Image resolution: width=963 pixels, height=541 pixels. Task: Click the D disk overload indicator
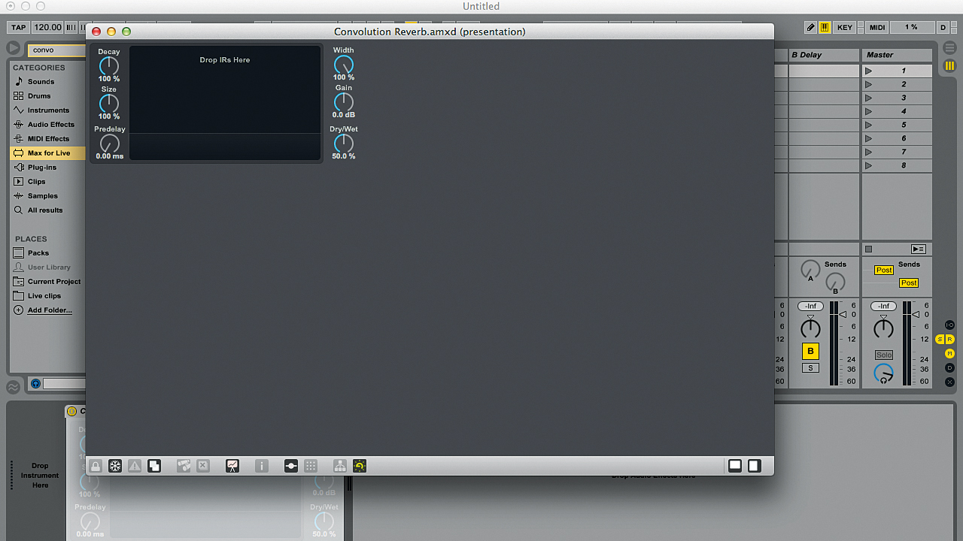(x=943, y=27)
